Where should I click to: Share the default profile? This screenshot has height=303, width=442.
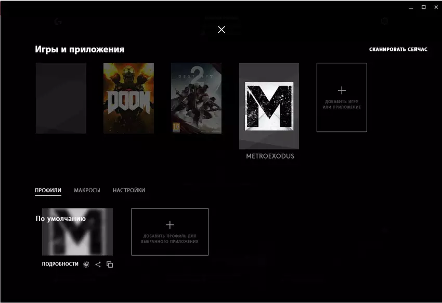click(x=98, y=265)
